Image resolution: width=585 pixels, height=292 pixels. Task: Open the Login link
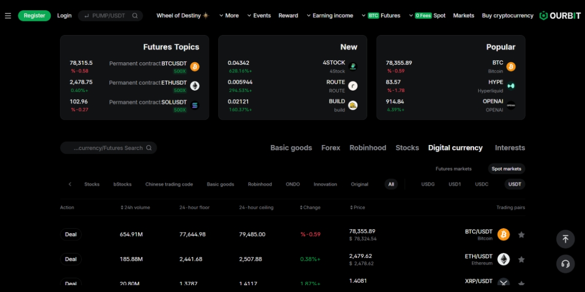pyautogui.click(x=64, y=16)
